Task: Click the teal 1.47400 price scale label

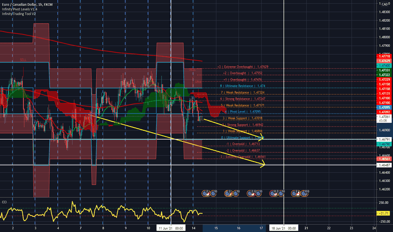Action: click(x=384, y=65)
